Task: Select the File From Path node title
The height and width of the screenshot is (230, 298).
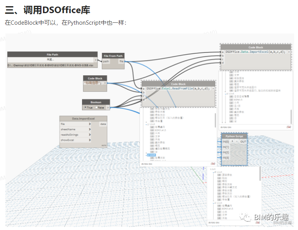Action: tap(113, 56)
